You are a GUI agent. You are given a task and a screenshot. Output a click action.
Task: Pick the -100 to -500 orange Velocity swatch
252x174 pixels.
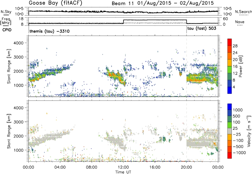230,143
